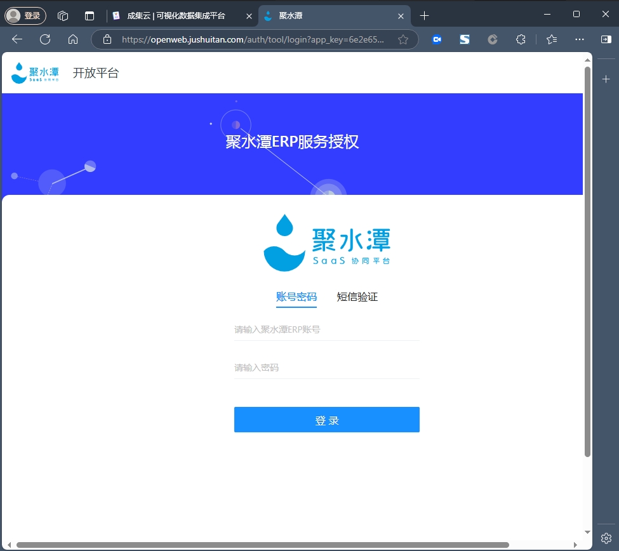Add page to favorites star
Screen dimensions: 619x551
pos(403,39)
